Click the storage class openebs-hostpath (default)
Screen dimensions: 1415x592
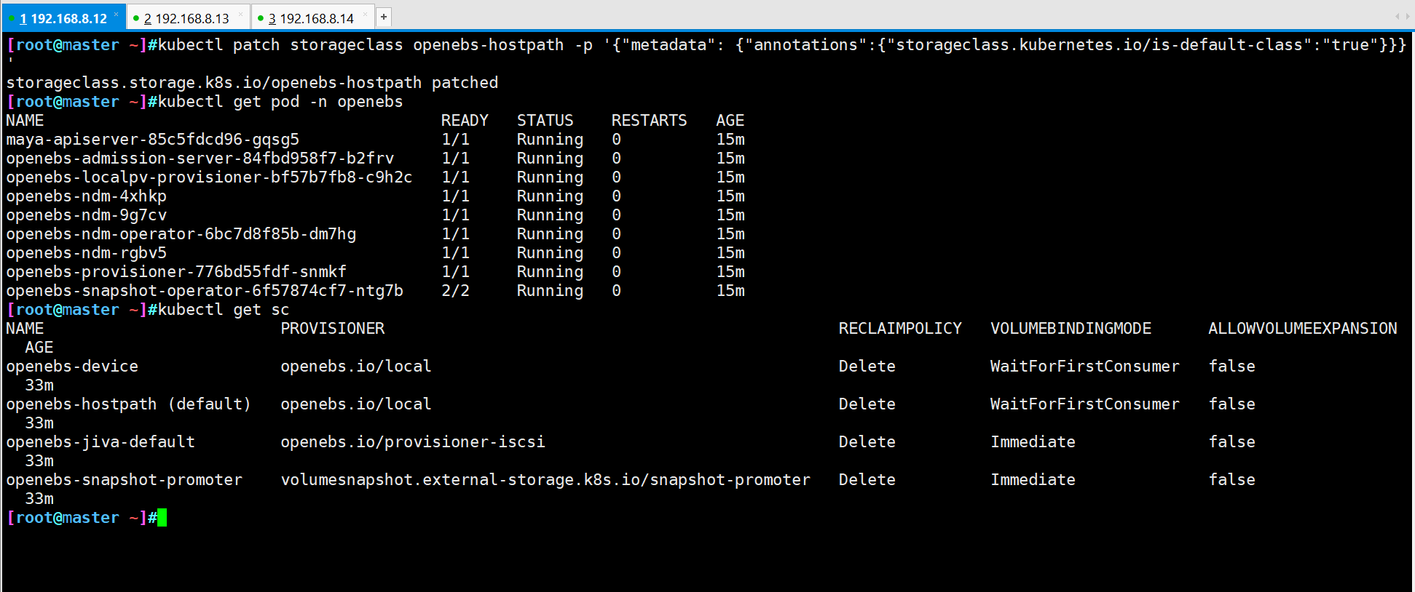click(x=129, y=404)
